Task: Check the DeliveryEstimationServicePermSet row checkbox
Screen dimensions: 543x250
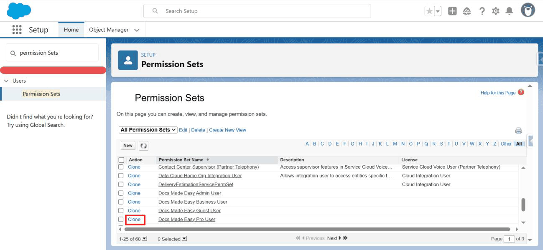Action: 121,184
